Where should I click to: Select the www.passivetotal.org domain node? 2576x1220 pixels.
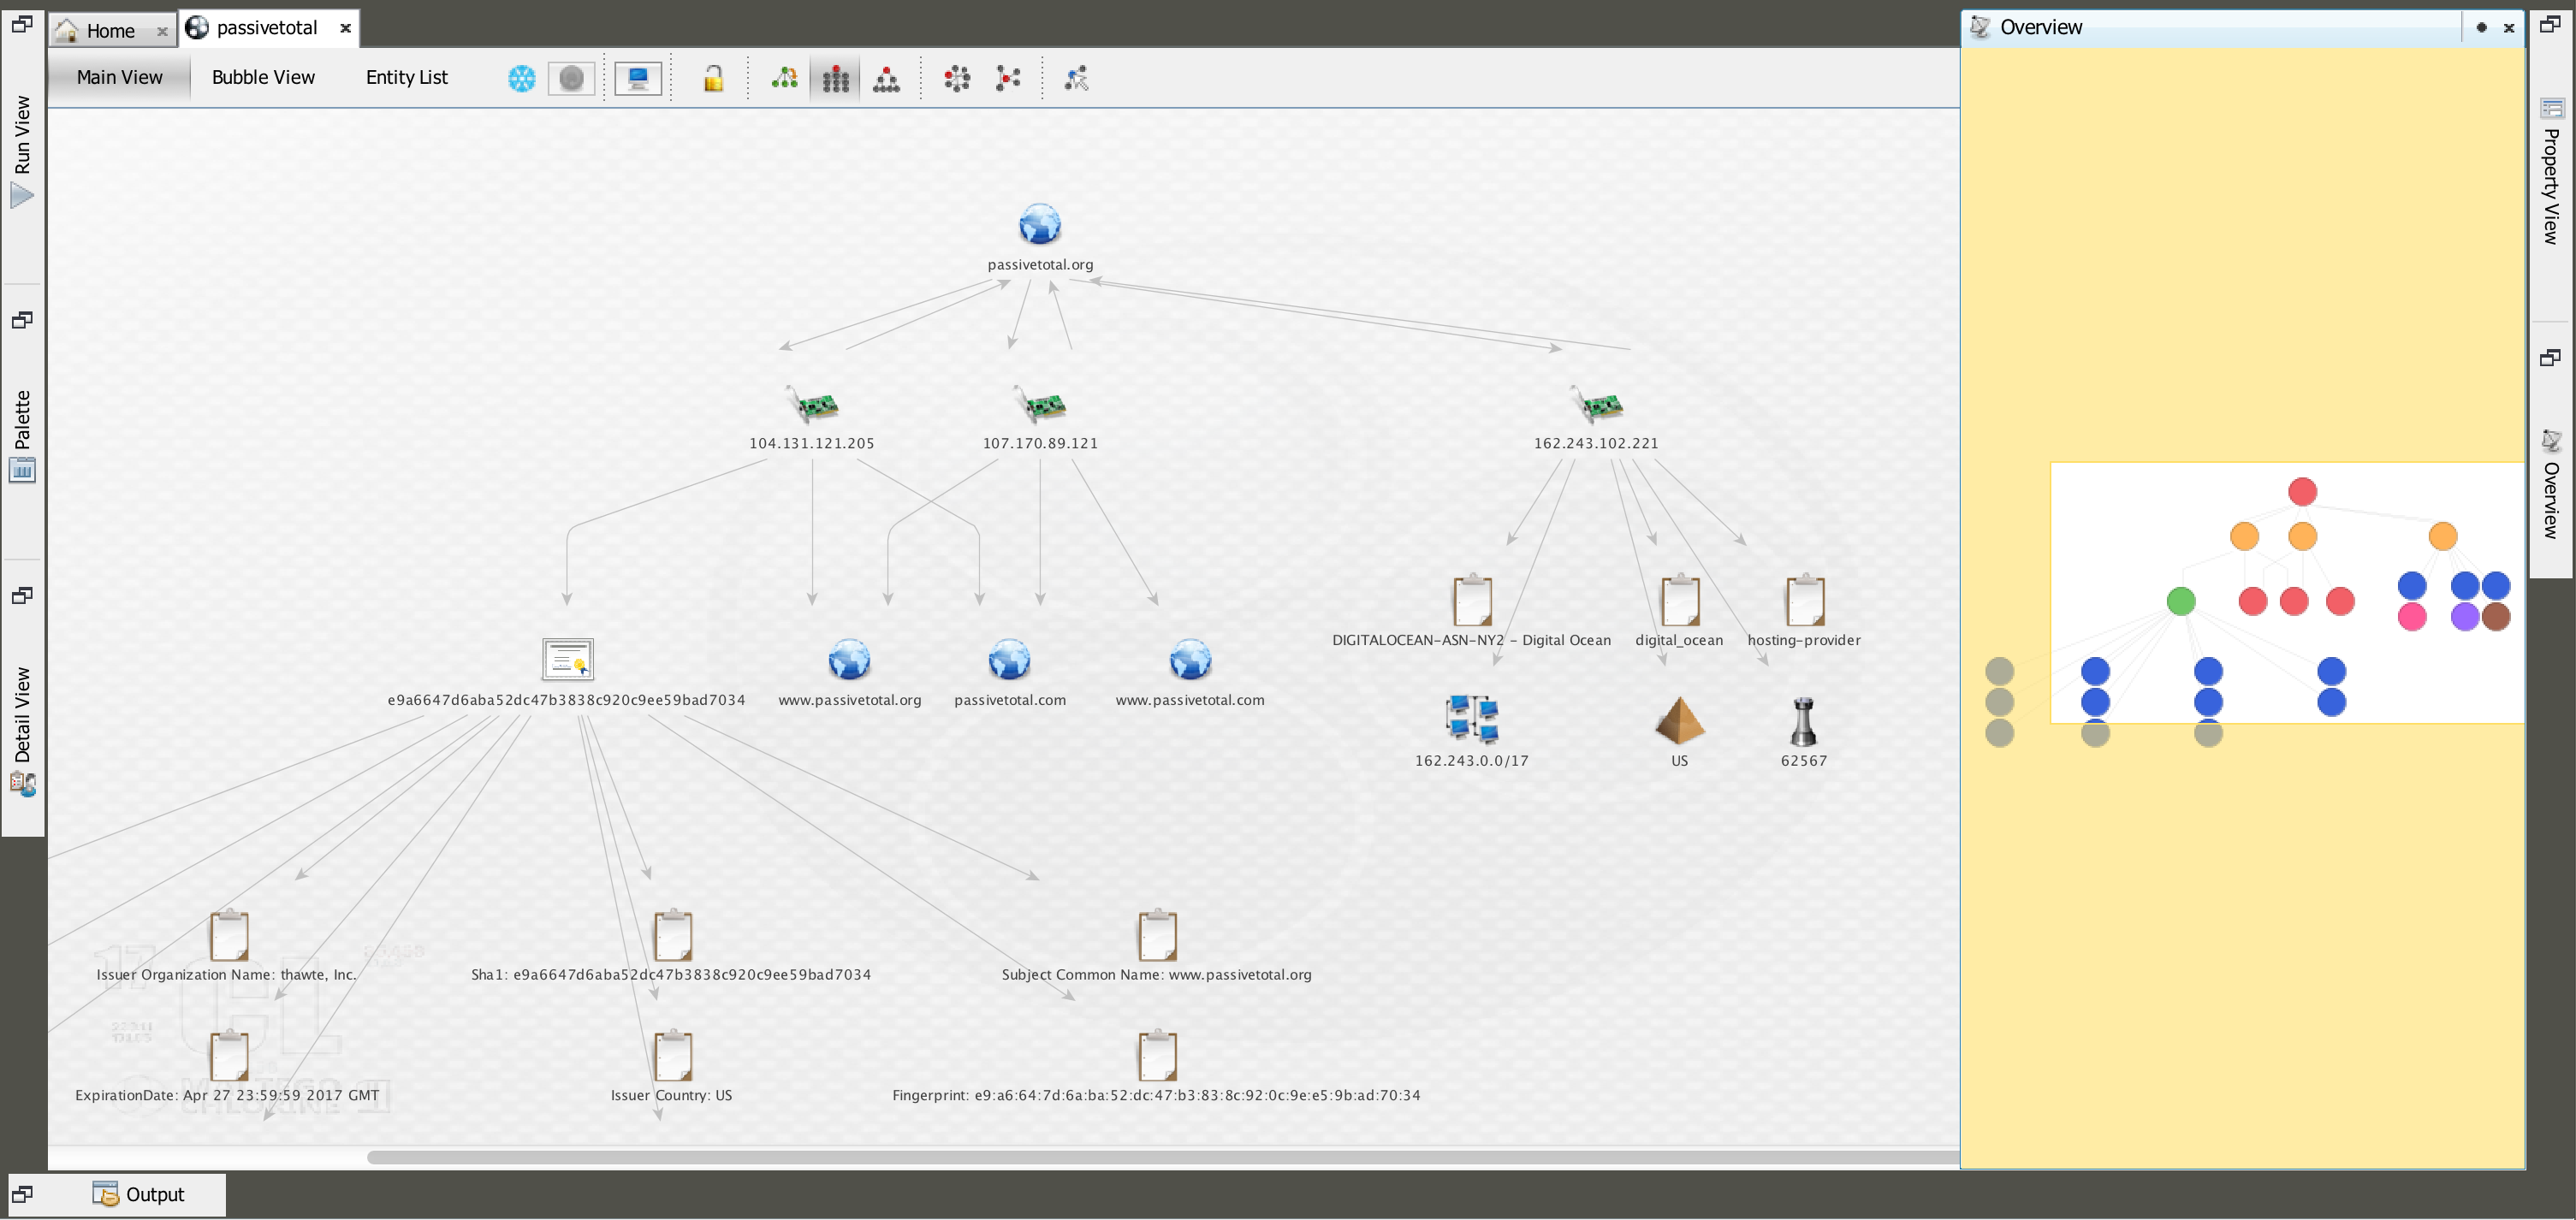click(850, 673)
